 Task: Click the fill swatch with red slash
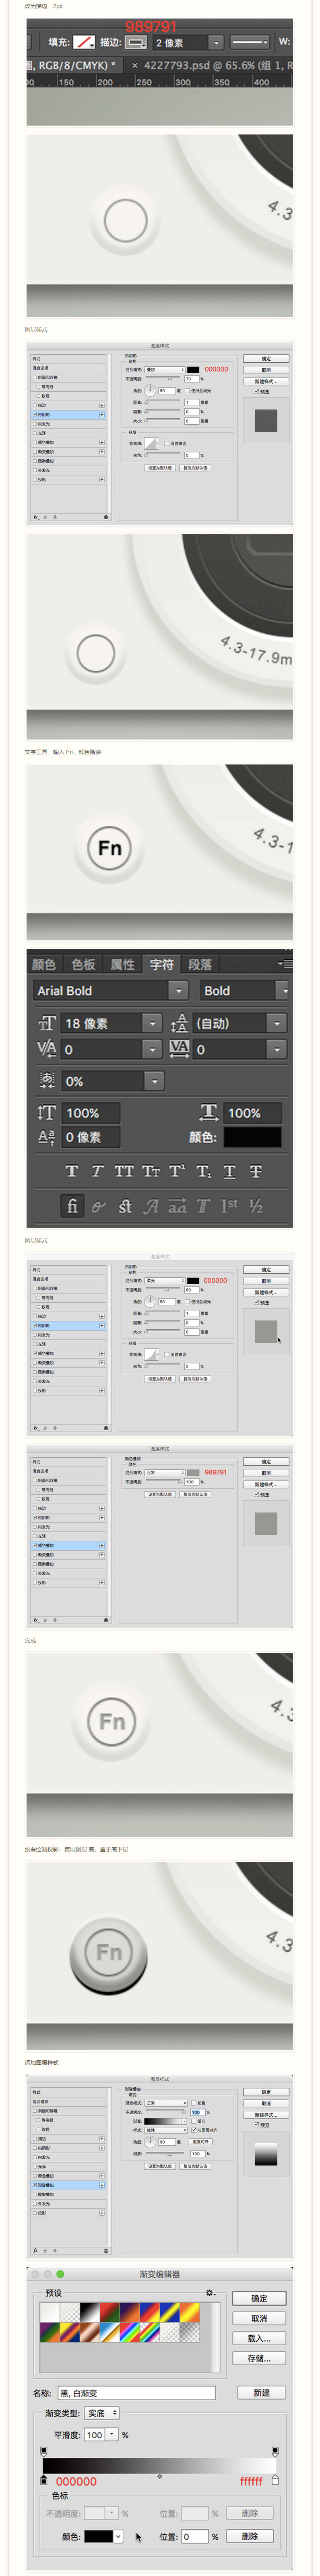pyautogui.click(x=84, y=42)
